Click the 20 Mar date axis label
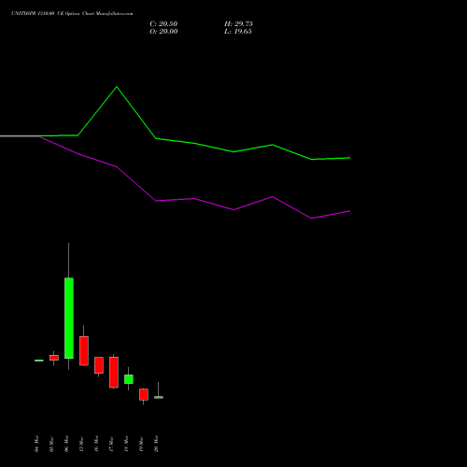 click(x=156, y=444)
